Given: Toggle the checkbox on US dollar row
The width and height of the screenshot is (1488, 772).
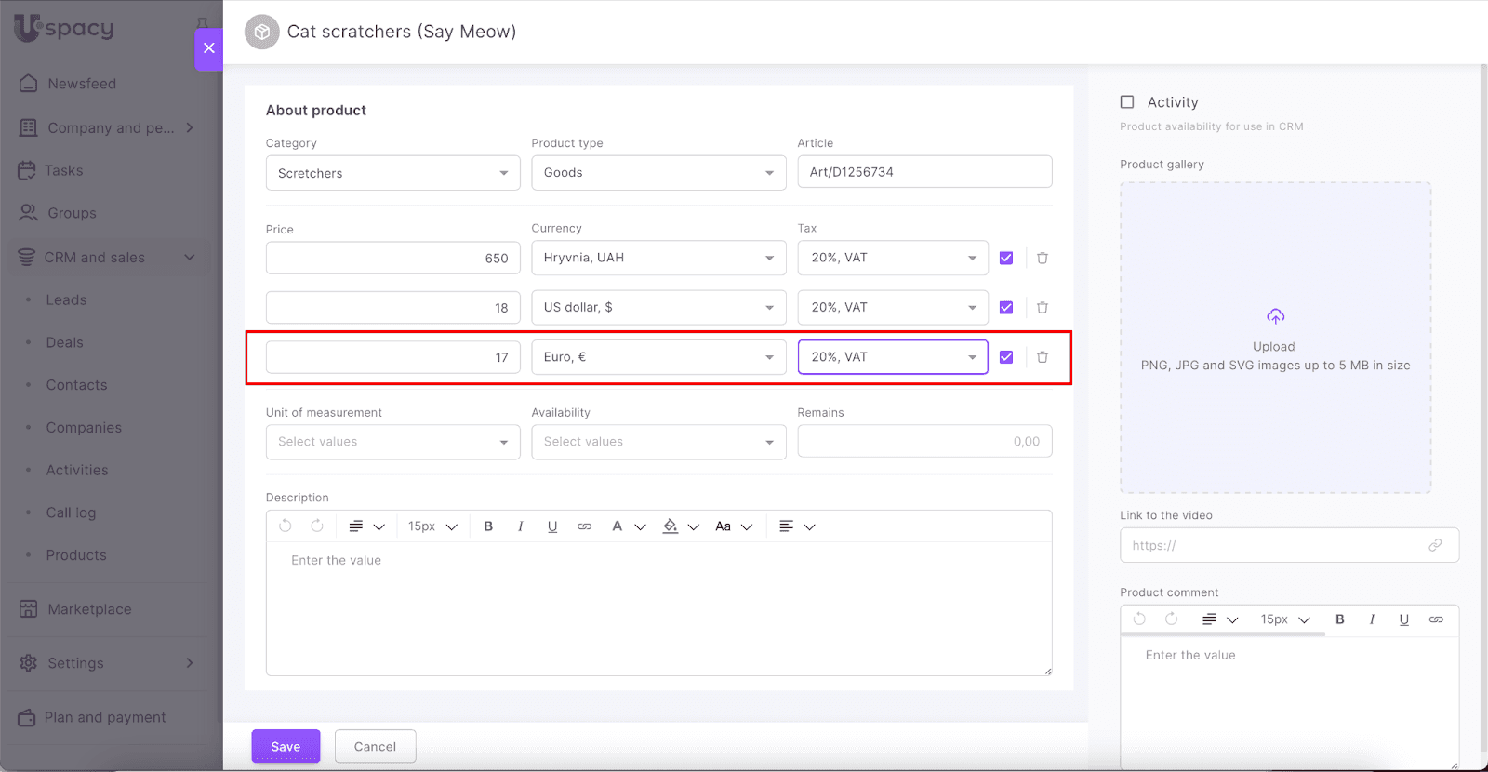Looking at the screenshot, I should (1006, 308).
